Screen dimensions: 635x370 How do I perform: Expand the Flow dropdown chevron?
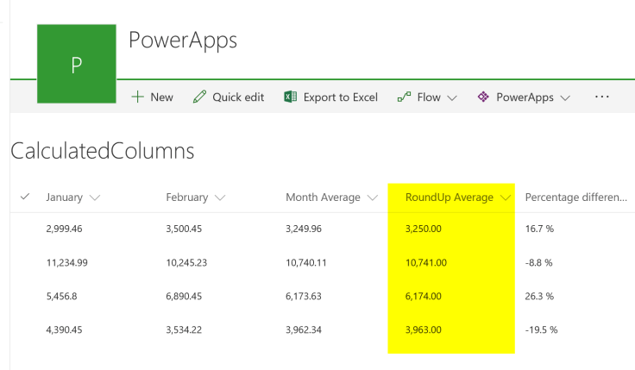(x=451, y=98)
